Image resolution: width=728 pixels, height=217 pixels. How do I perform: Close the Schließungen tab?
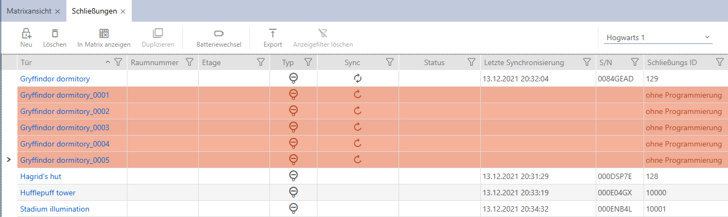click(x=123, y=11)
